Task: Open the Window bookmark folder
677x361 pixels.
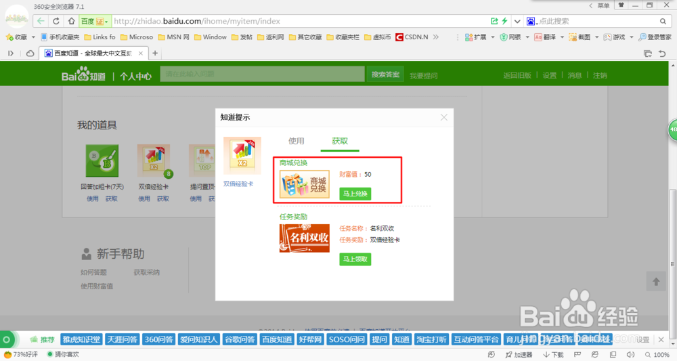Action: (211, 37)
